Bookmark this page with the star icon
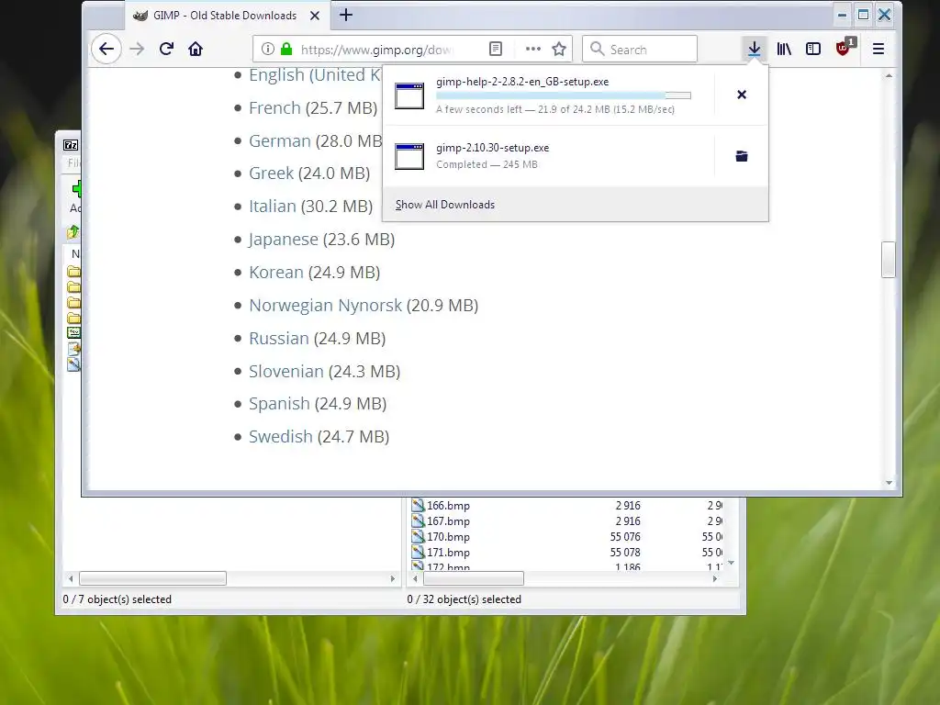The width and height of the screenshot is (940, 705). [x=559, y=50]
